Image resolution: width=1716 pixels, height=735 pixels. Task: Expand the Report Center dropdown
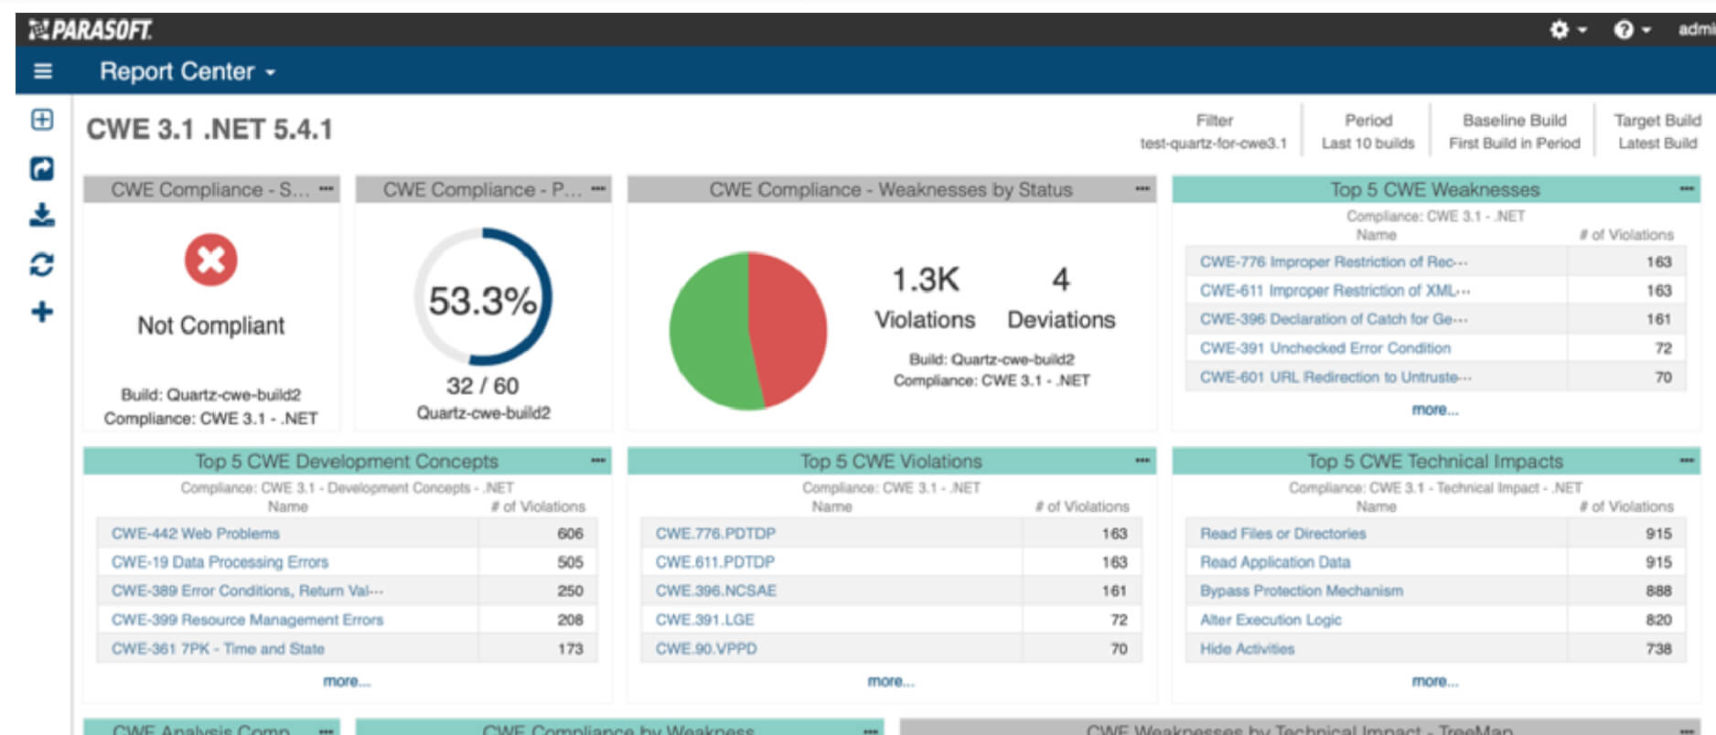[188, 71]
